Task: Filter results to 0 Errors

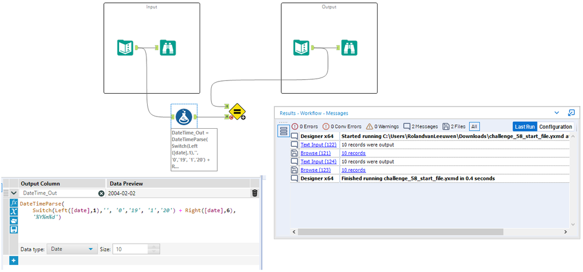Action: pyautogui.click(x=303, y=126)
